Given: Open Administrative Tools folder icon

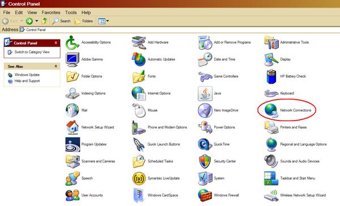Looking at the screenshot, I should click(271, 42).
